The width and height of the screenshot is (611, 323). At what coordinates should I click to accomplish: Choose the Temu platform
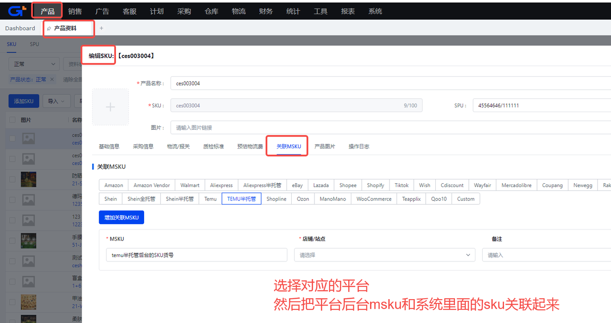211,199
